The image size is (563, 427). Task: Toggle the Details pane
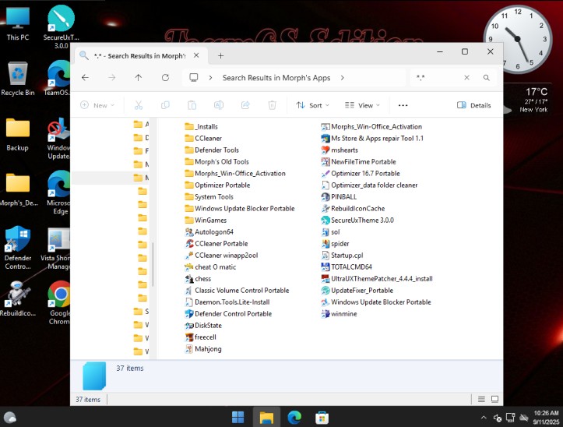474,105
